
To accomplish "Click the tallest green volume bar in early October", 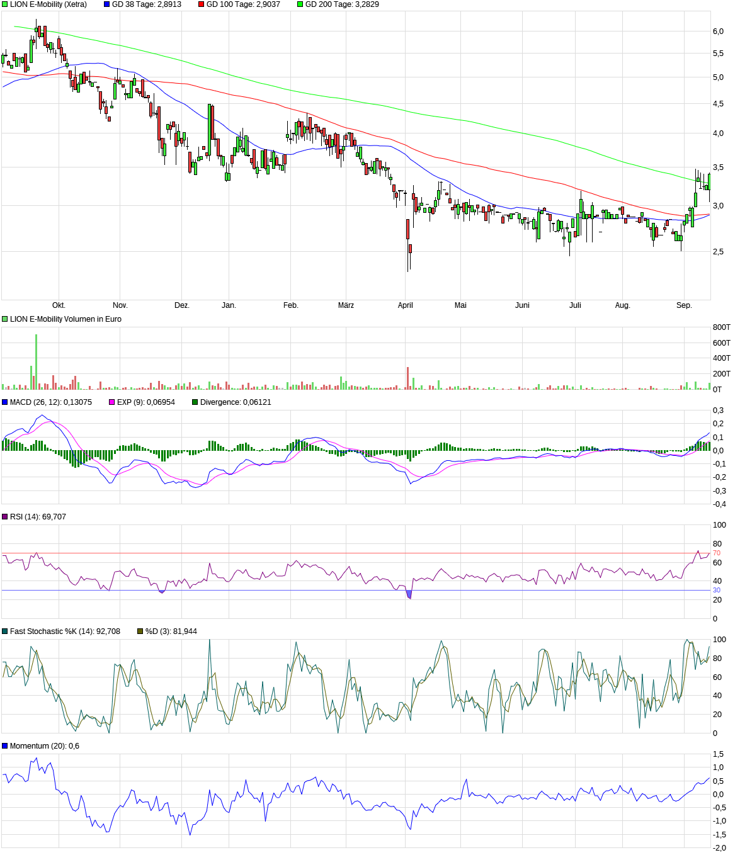I will (37, 362).
